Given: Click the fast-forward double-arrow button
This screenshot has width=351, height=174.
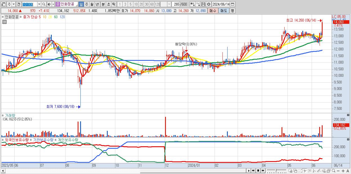Looking at the screenshot, I should click(x=263, y=171).
